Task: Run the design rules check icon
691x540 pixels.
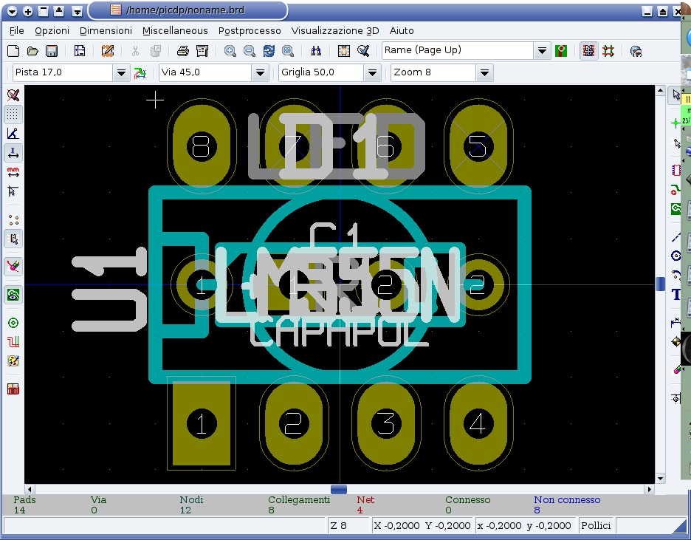Action: 363,51
